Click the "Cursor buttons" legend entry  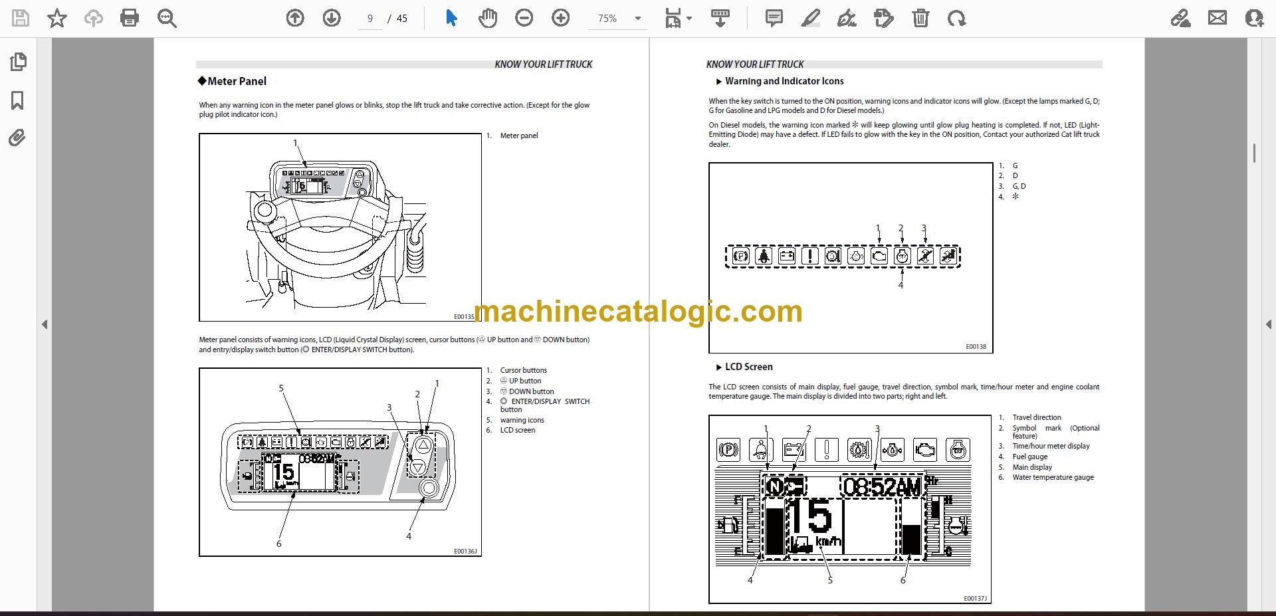524,370
